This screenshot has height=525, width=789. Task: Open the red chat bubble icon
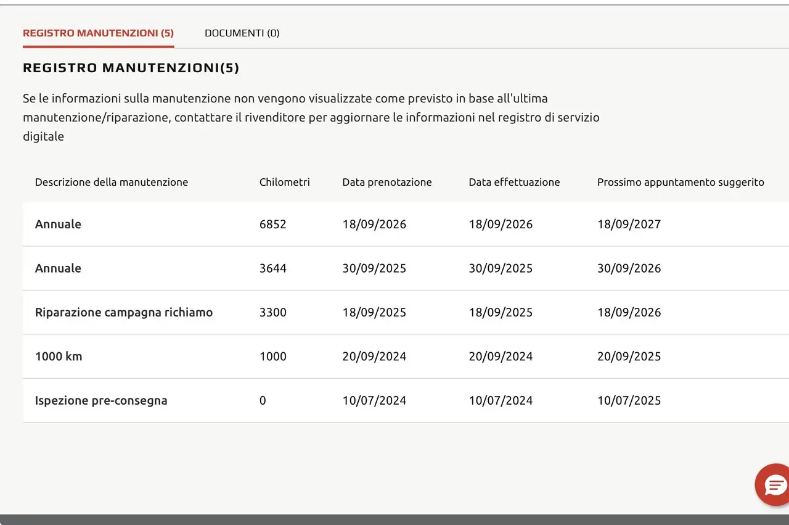pyautogui.click(x=772, y=484)
